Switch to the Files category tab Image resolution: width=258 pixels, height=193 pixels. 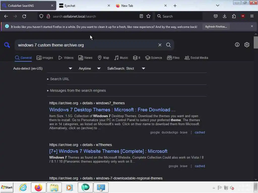[x=173, y=58]
